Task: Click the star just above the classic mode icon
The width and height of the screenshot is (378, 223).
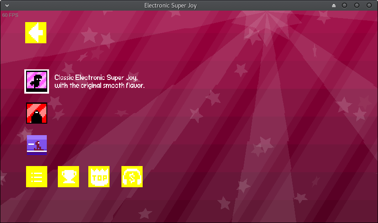Action: click(x=68, y=67)
